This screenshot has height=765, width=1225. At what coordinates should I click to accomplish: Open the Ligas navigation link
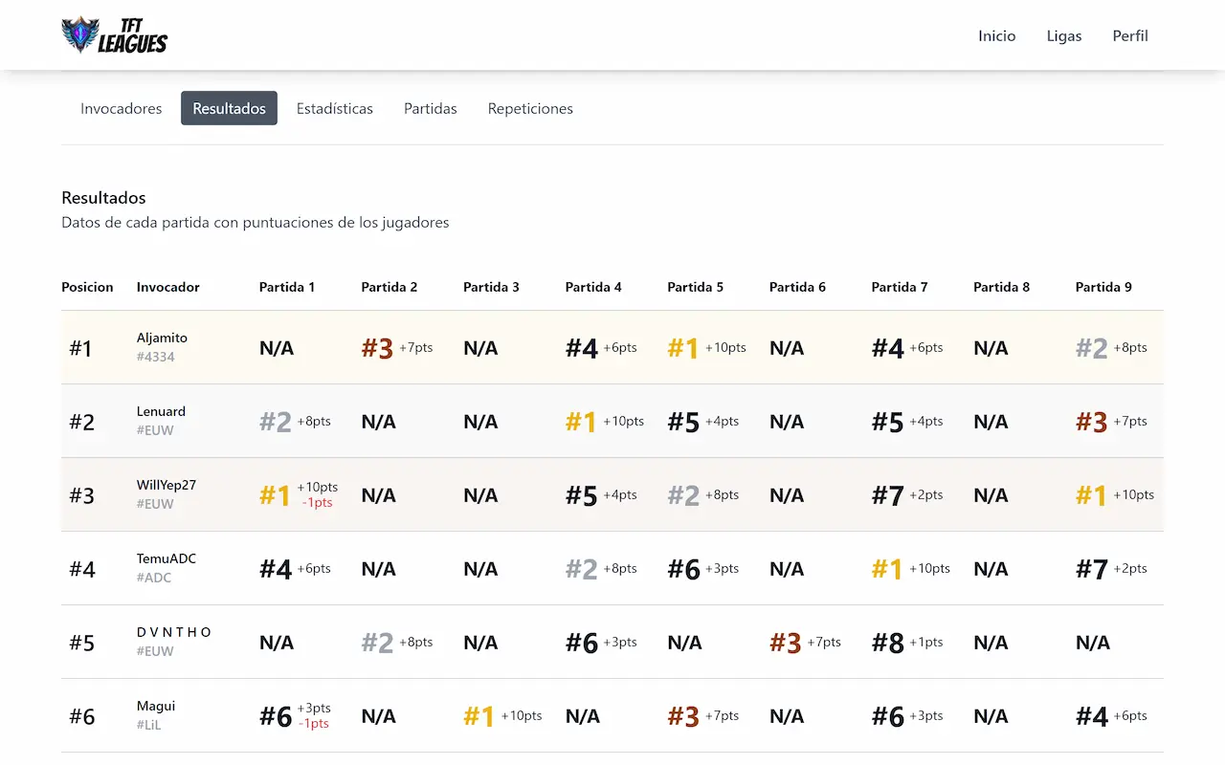coord(1064,35)
